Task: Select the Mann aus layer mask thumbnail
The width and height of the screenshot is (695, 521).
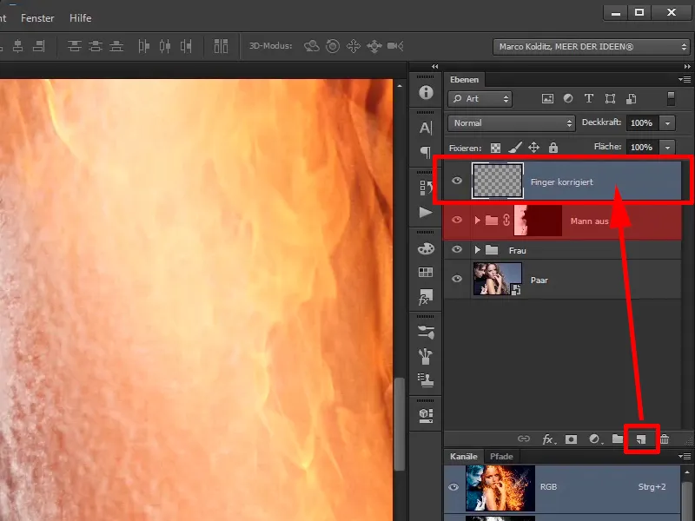Action: (538, 221)
